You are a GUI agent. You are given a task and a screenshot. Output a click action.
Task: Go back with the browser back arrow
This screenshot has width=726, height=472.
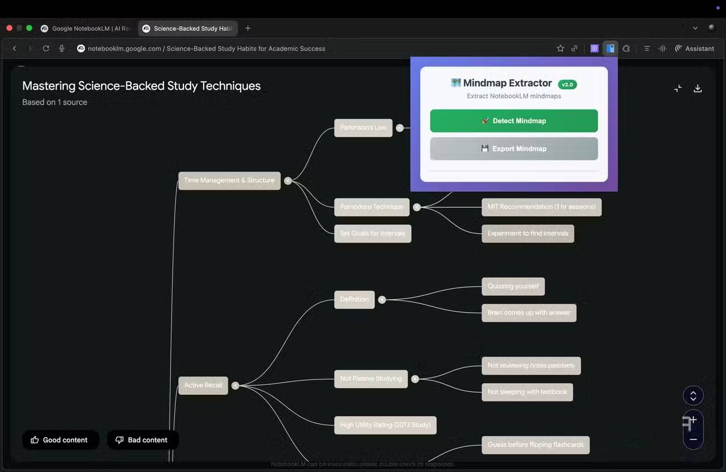point(15,49)
